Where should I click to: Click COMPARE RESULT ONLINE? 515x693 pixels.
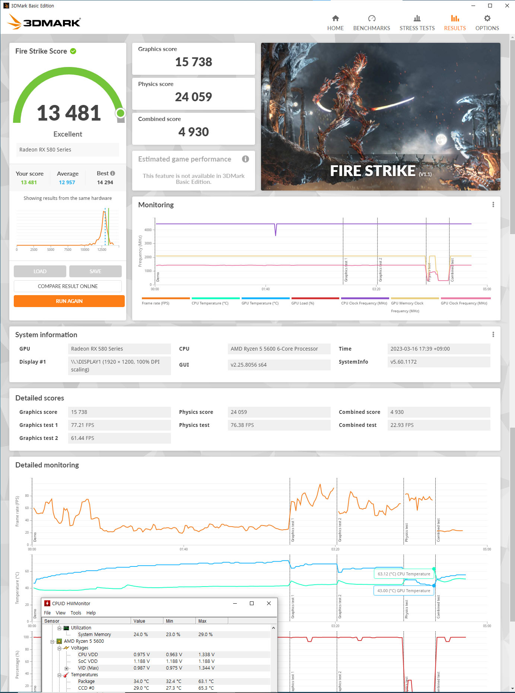(68, 286)
